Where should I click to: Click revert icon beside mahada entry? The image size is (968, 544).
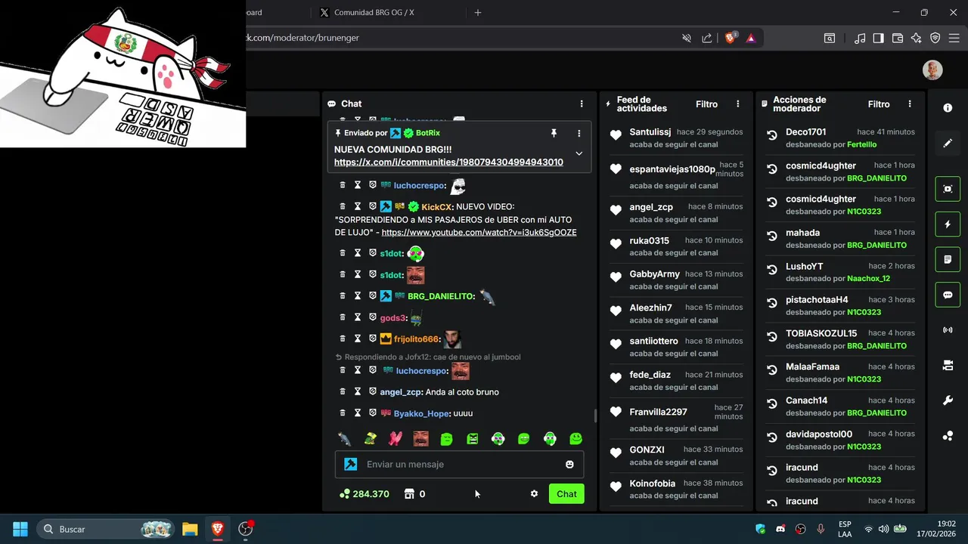(772, 236)
